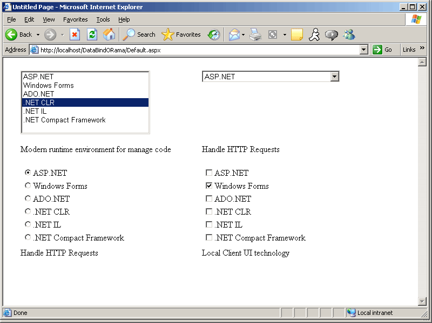Select the .NET Compact Framework radio button
The width and height of the screenshot is (432, 323).
[28, 237]
